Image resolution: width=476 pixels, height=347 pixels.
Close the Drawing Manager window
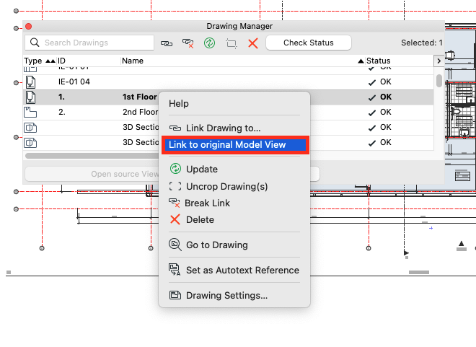(x=29, y=26)
